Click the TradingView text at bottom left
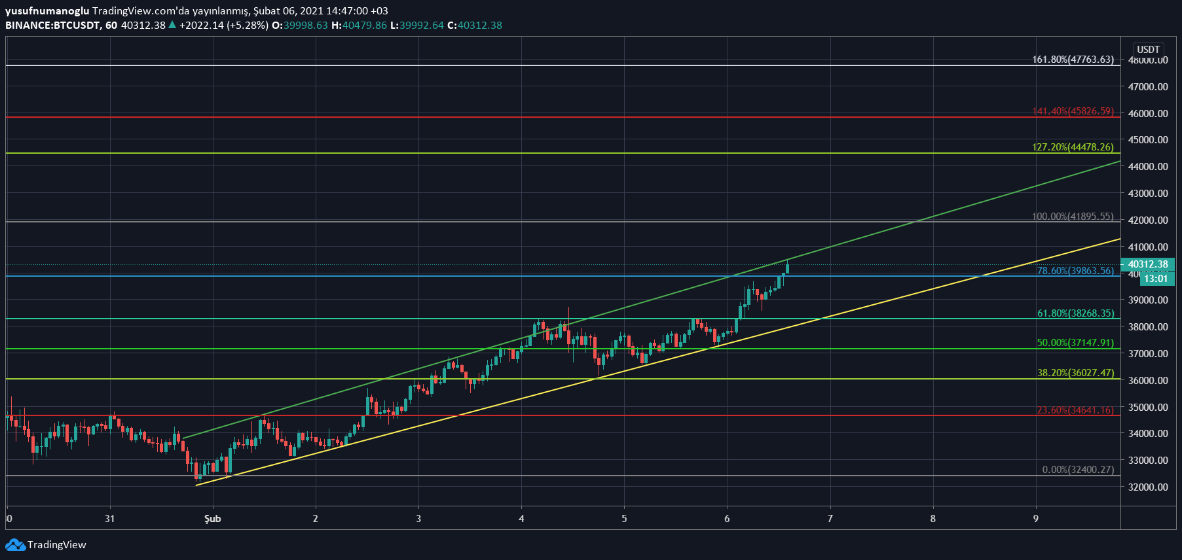 57,544
